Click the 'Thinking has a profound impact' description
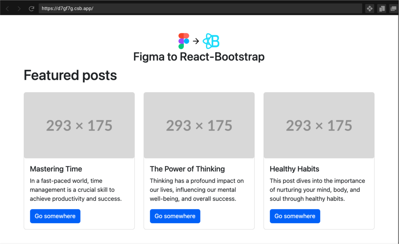Viewport: 399px width, 244px height. [x=197, y=190]
